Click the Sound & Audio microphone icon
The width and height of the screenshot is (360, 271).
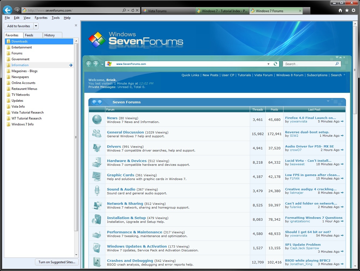coord(97,191)
